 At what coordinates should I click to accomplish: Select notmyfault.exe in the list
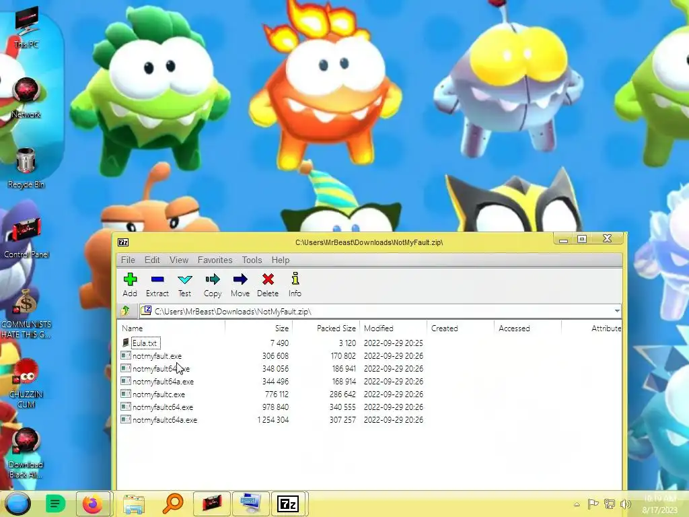tap(157, 355)
